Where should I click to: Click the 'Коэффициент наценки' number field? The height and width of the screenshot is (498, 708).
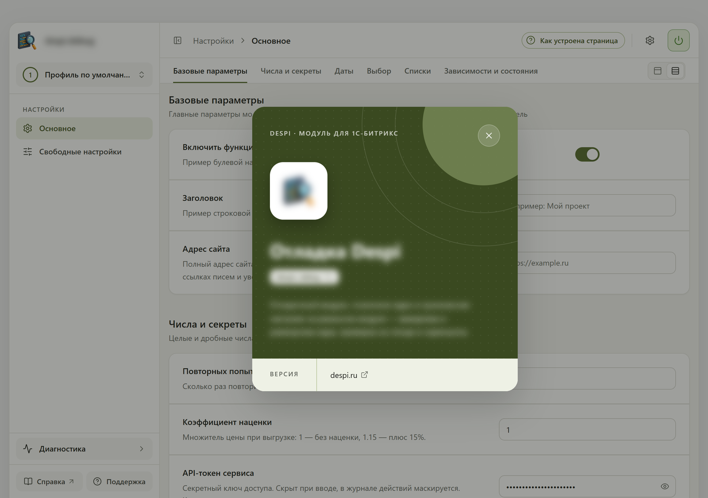pyautogui.click(x=587, y=430)
